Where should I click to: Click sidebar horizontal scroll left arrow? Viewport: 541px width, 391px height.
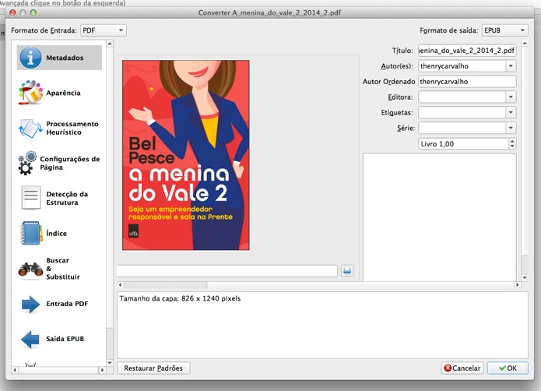15,370
